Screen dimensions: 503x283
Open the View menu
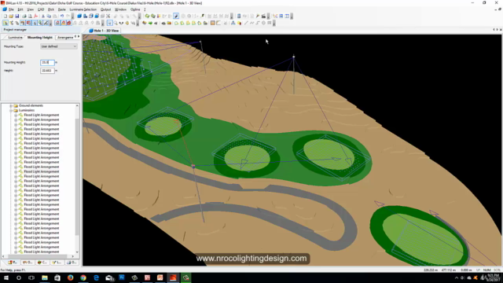(x=30, y=9)
